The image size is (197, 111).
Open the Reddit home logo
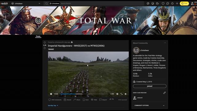[x=4, y=3]
